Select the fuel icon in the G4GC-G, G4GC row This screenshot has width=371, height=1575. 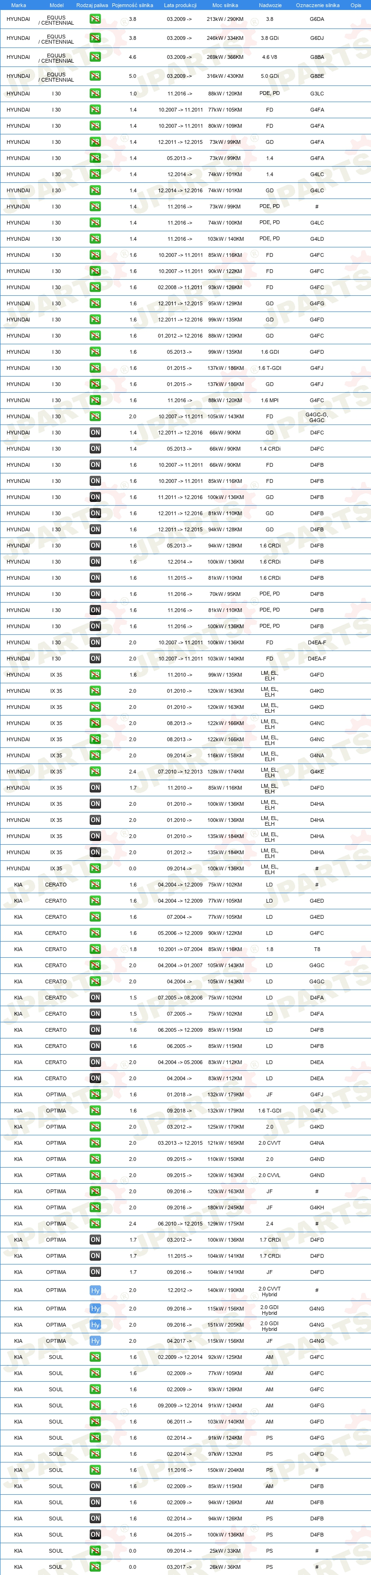[95, 416]
